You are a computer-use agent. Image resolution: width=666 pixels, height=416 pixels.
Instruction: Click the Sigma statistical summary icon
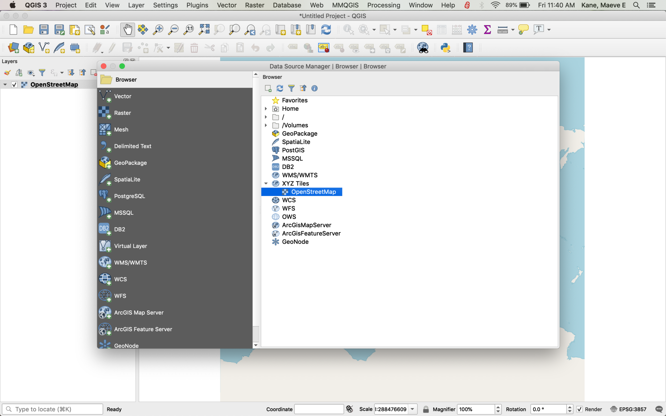487,30
